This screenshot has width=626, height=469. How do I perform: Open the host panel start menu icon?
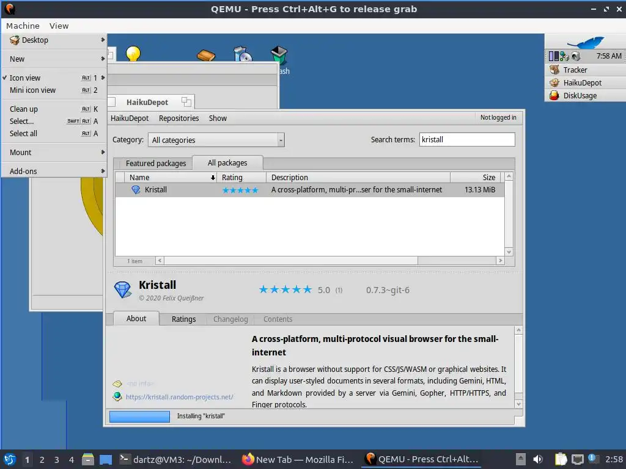10,459
